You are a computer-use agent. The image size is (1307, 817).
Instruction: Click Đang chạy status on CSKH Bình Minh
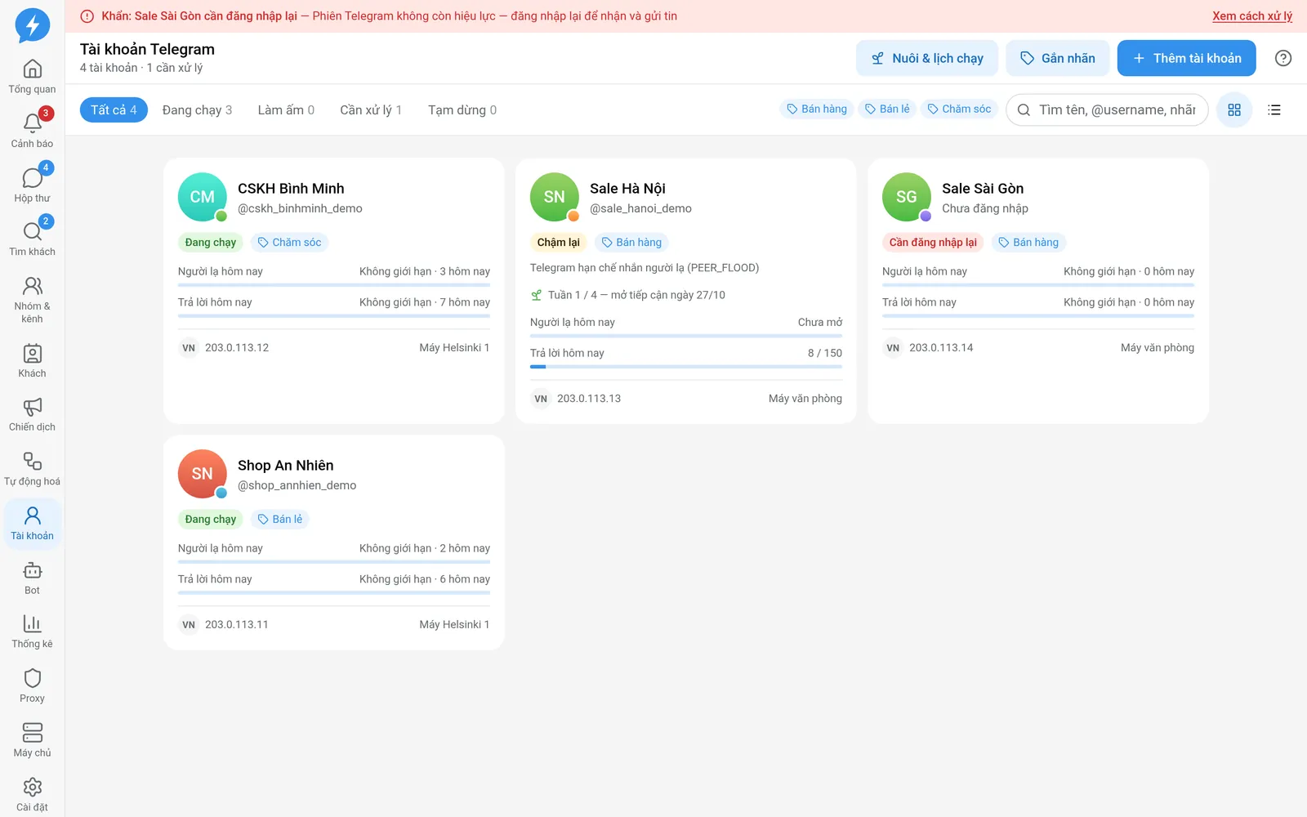[211, 242]
